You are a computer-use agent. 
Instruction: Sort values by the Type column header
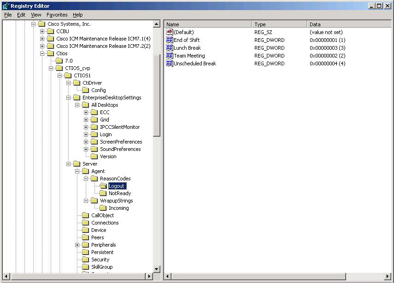pos(279,24)
